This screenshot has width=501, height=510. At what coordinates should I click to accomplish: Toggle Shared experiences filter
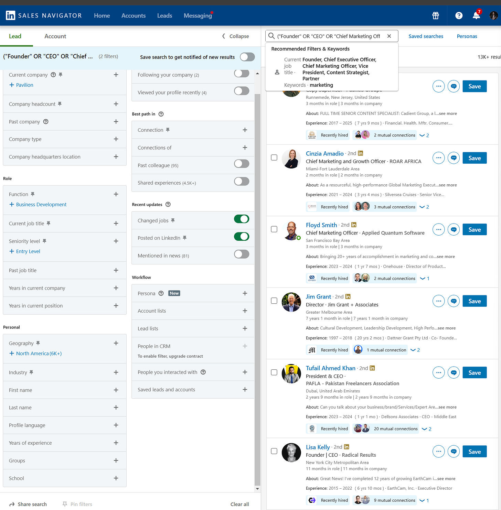tap(242, 181)
